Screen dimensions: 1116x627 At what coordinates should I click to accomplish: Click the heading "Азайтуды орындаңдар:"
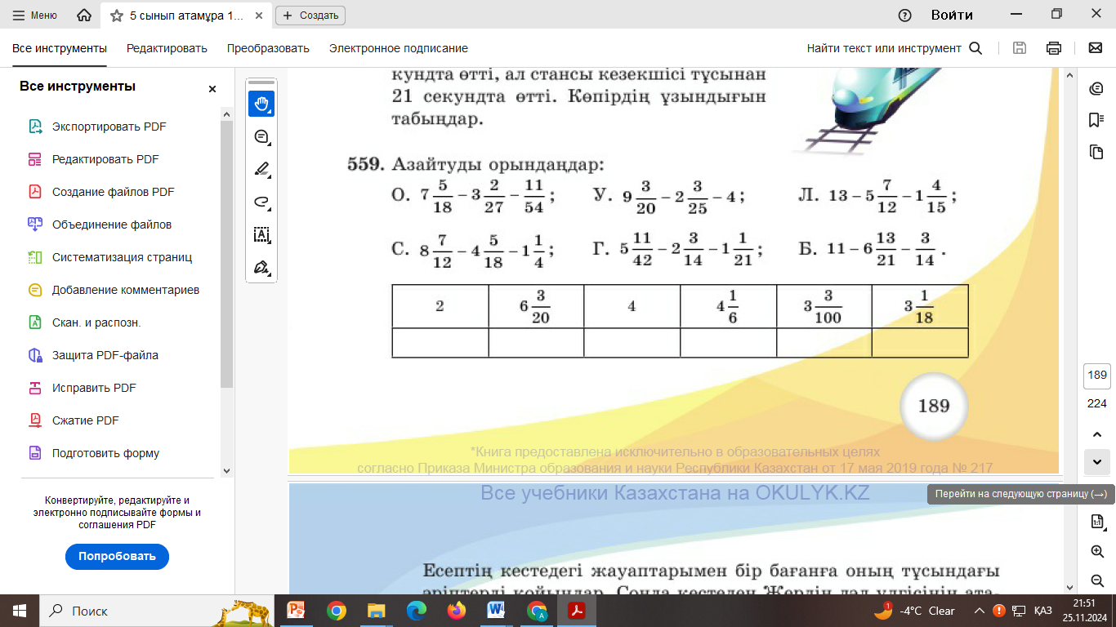tap(498, 165)
